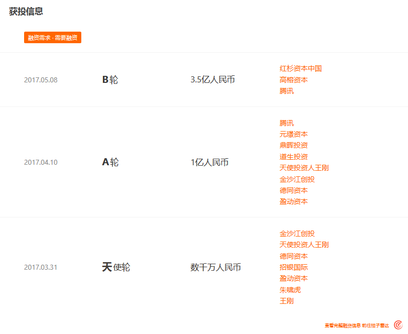Click 金沙江创投 in the A轮 row
Image resolution: width=408 pixels, height=334 pixels.
(x=297, y=179)
